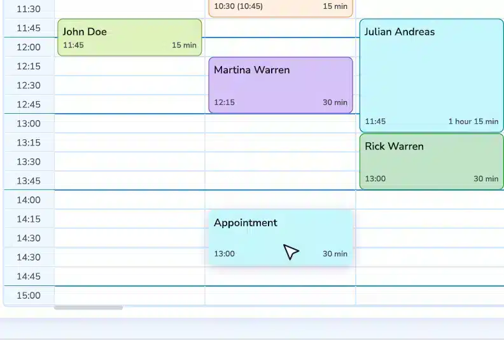Click "1 hour 15 min" on Julian Andreas card
Screen dimensions: 504x340
tap(473, 121)
